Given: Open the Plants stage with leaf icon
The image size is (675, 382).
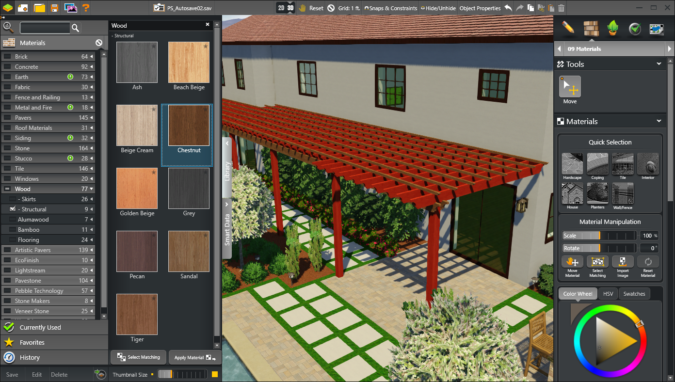Looking at the screenshot, I should pyautogui.click(x=612, y=28).
